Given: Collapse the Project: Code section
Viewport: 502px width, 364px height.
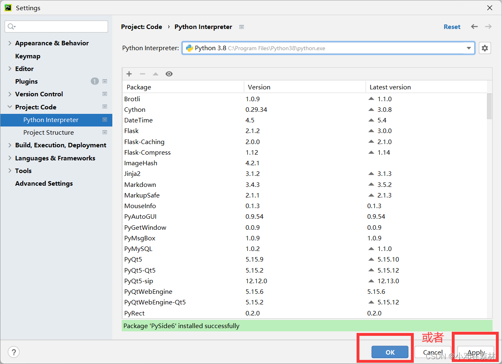Looking at the screenshot, I should 9,107.
